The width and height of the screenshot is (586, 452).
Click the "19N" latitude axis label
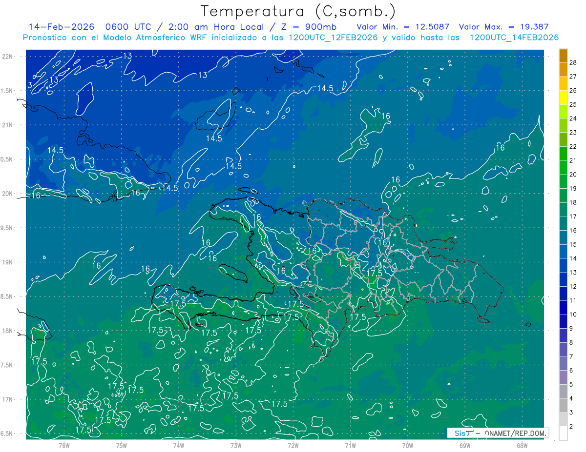(8, 262)
